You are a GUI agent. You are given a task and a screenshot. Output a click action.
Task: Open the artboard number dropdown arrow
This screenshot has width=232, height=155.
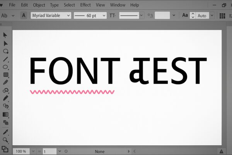coord(60,151)
